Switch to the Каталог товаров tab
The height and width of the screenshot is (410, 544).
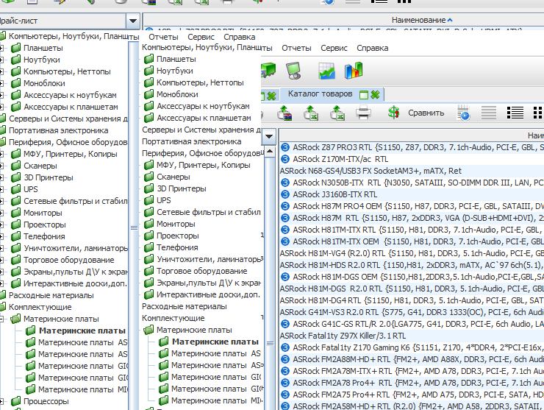pyautogui.click(x=320, y=93)
